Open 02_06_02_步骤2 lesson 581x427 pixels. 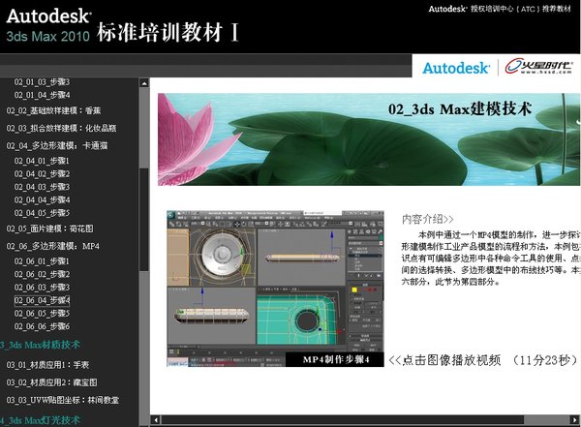(x=42, y=274)
